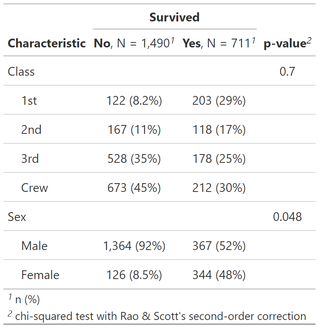Click the 1,364 (92%) cell
Image resolution: width=319 pixels, height=328 pixels.
134,246
